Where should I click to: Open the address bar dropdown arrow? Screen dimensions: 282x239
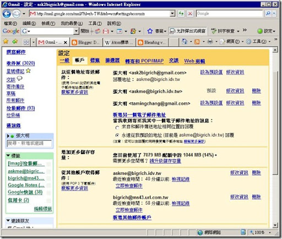(x=172, y=13)
